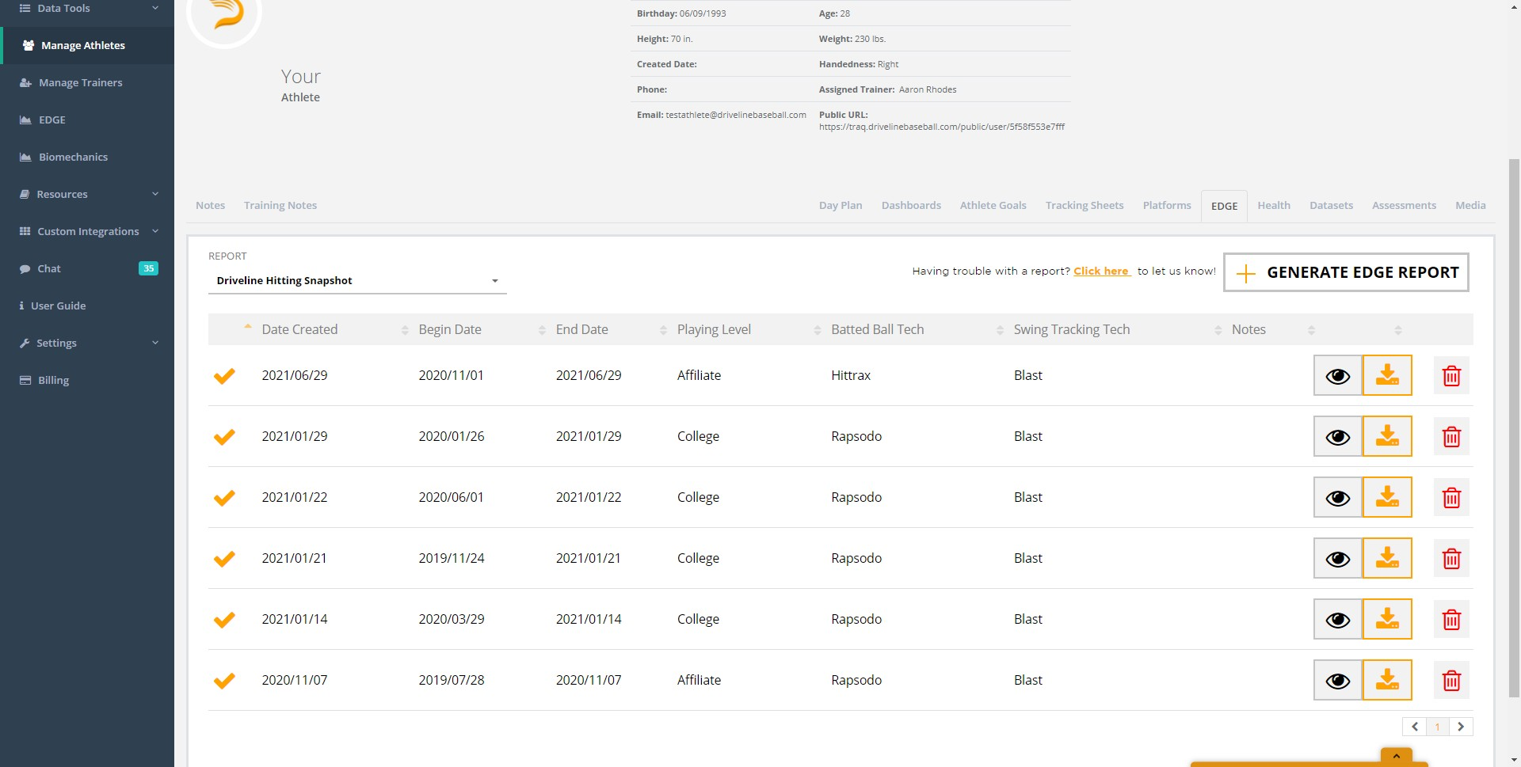View the 2021/01/21 report with eye icon
Viewport: 1521px width, 767px height.
click(1338, 558)
